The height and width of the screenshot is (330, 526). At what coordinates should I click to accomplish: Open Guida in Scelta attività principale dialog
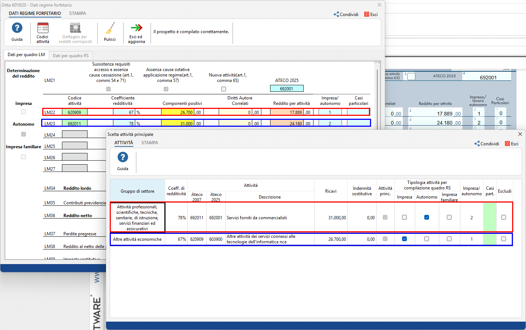point(123,158)
